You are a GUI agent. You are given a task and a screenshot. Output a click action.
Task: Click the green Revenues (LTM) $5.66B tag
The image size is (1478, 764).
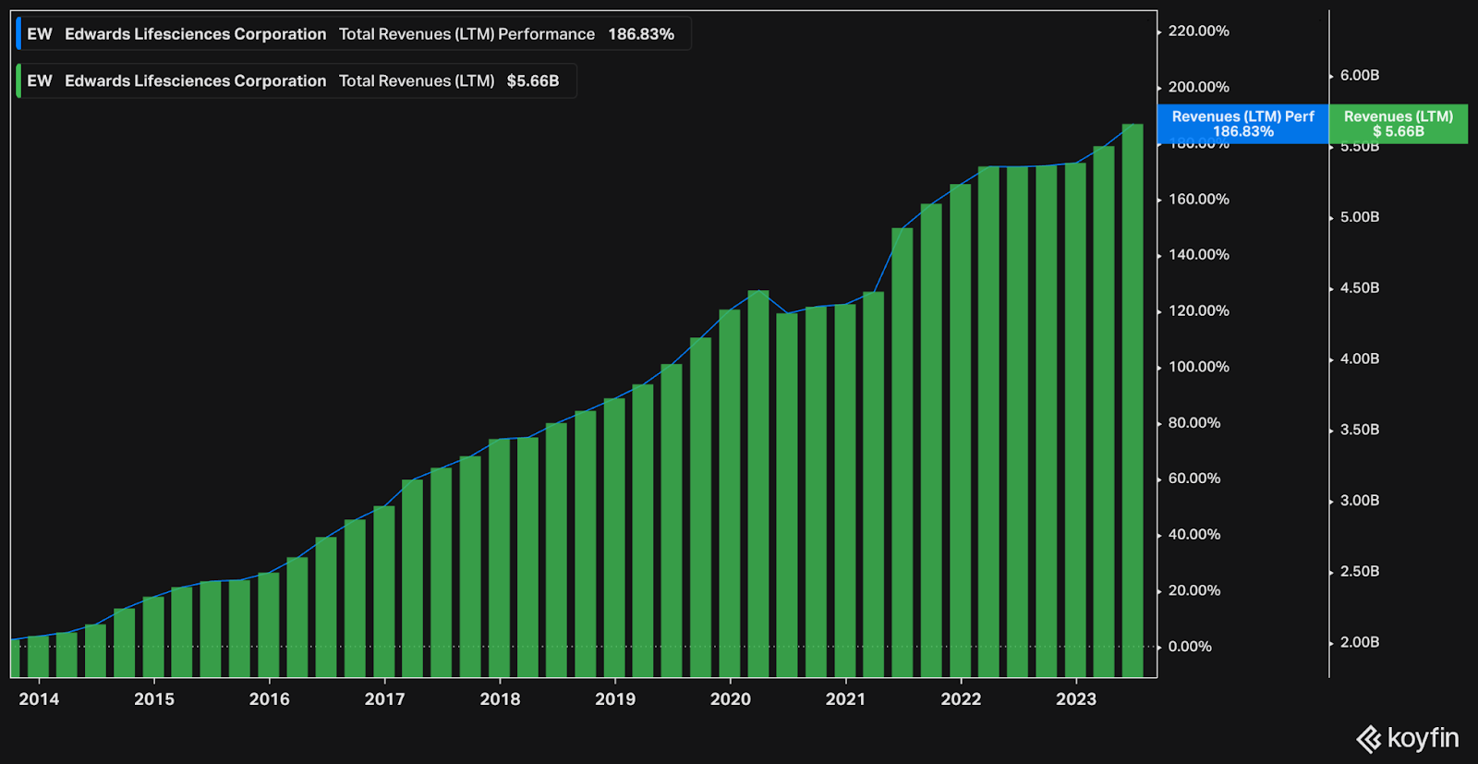pyautogui.click(x=1398, y=124)
